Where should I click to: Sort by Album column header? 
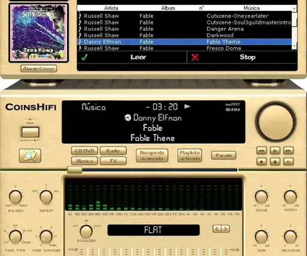[168, 8]
